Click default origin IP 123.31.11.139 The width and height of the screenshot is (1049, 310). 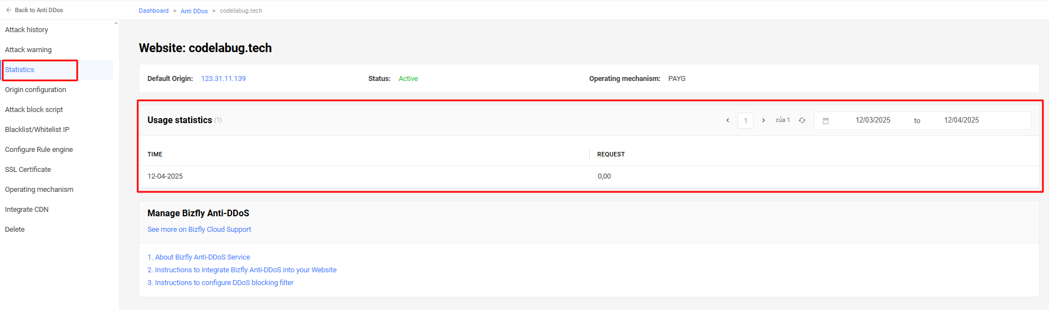[223, 79]
